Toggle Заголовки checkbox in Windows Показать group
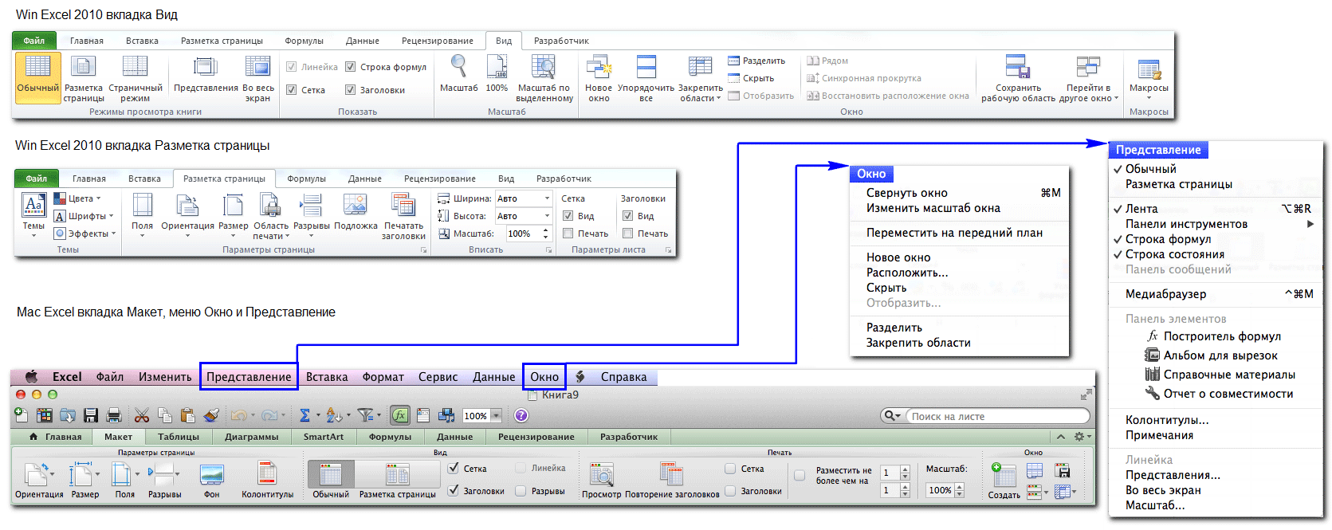Image resolution: width=1332 pixels, height=530 pixels. [x=350, y=90]
